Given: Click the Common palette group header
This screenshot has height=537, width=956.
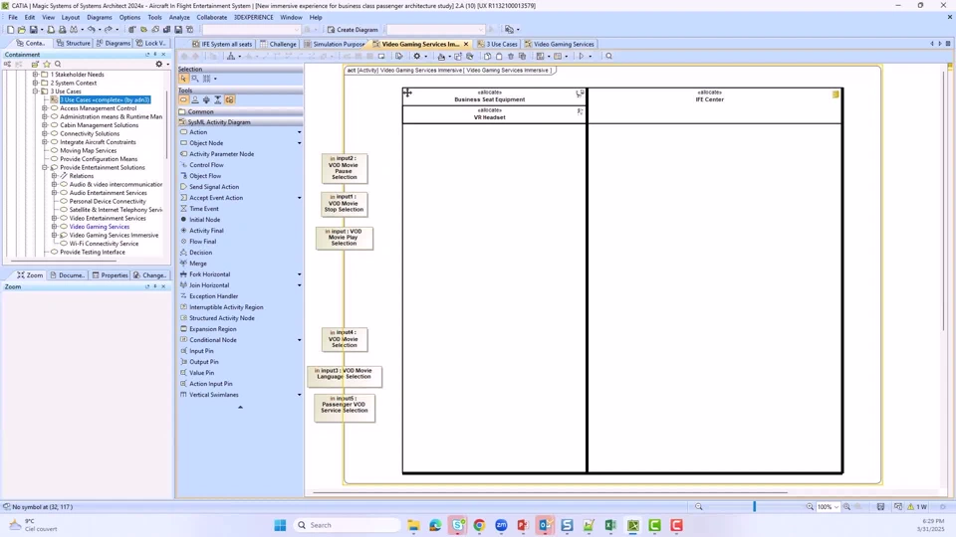Looking at the screenshot, I should coord(240,112).
